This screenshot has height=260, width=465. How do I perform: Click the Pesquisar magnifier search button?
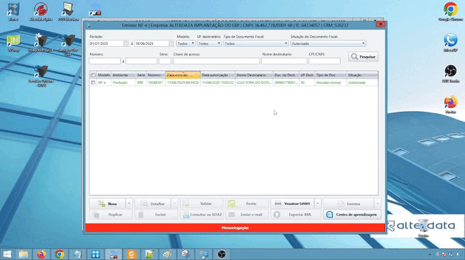coord(364,57)
